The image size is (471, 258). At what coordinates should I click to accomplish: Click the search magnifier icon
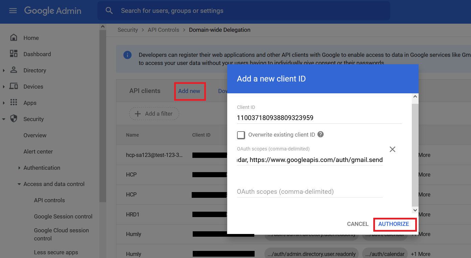click(109, 10)
